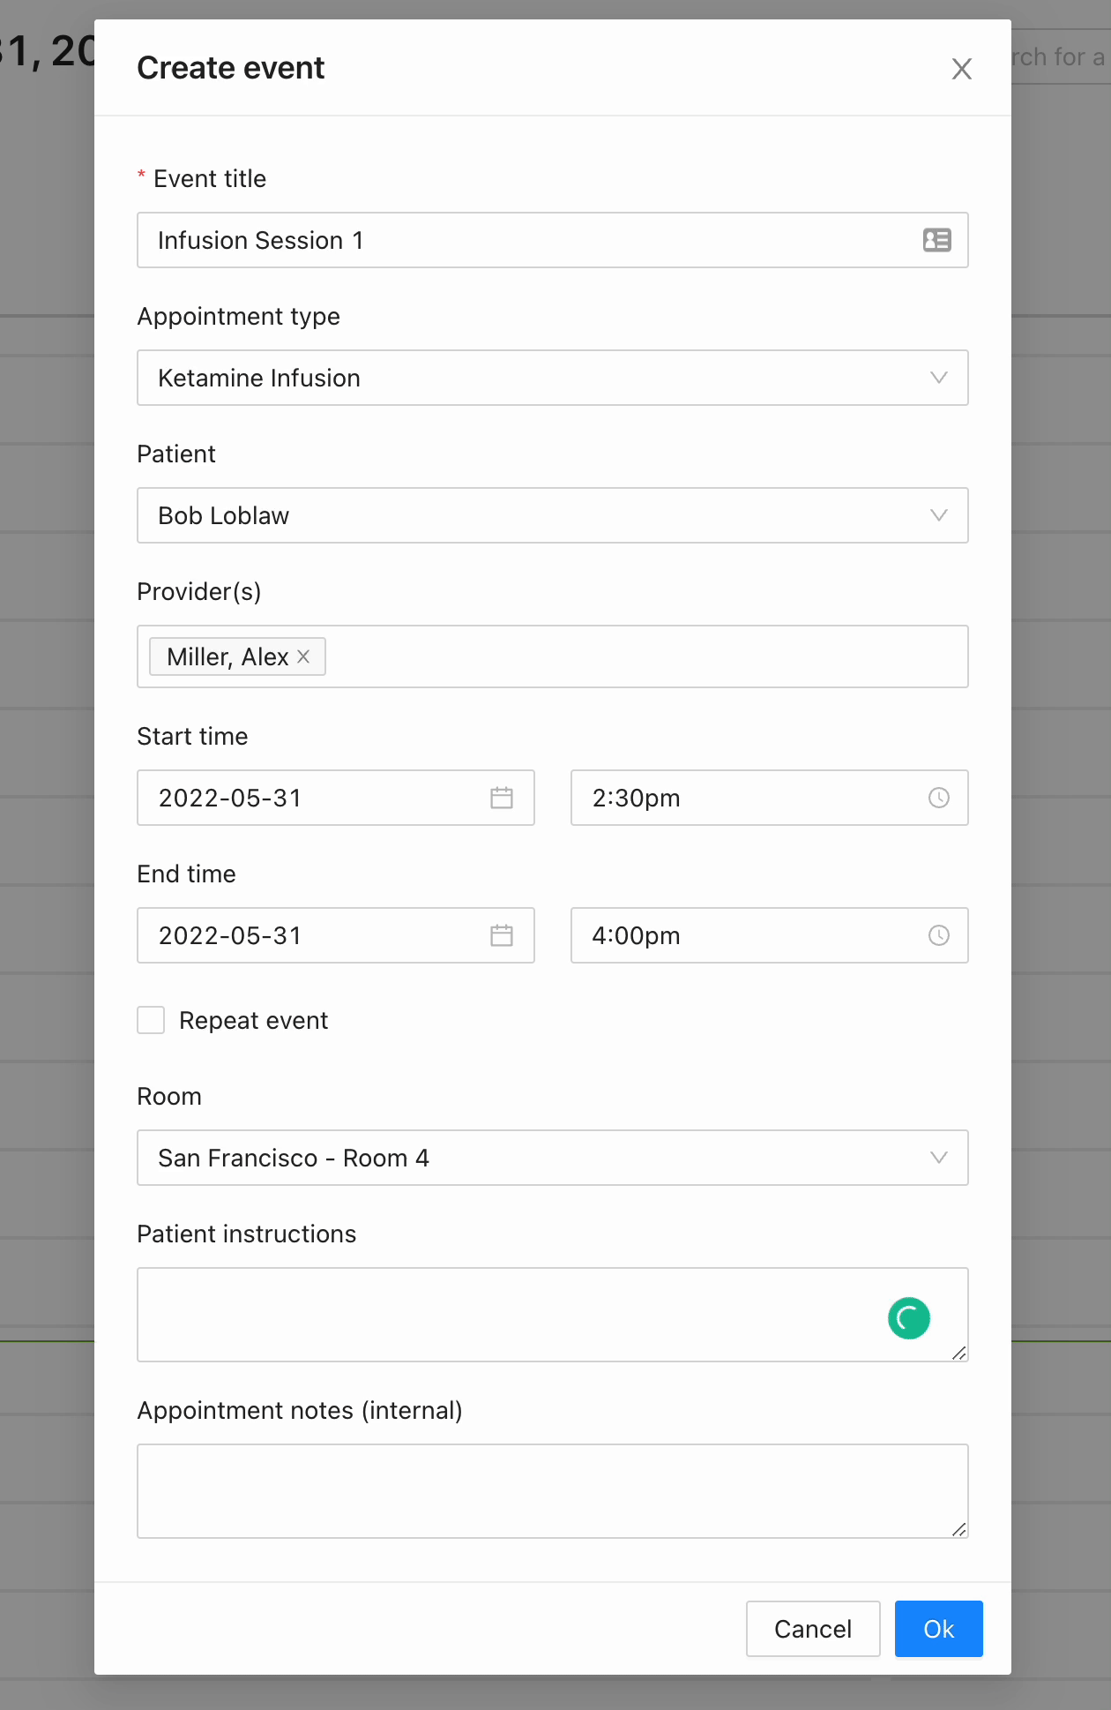Open the Start time calendar icon
Image resolution: width=1111 pixels, height=1710 pixels.
(502, 798)
